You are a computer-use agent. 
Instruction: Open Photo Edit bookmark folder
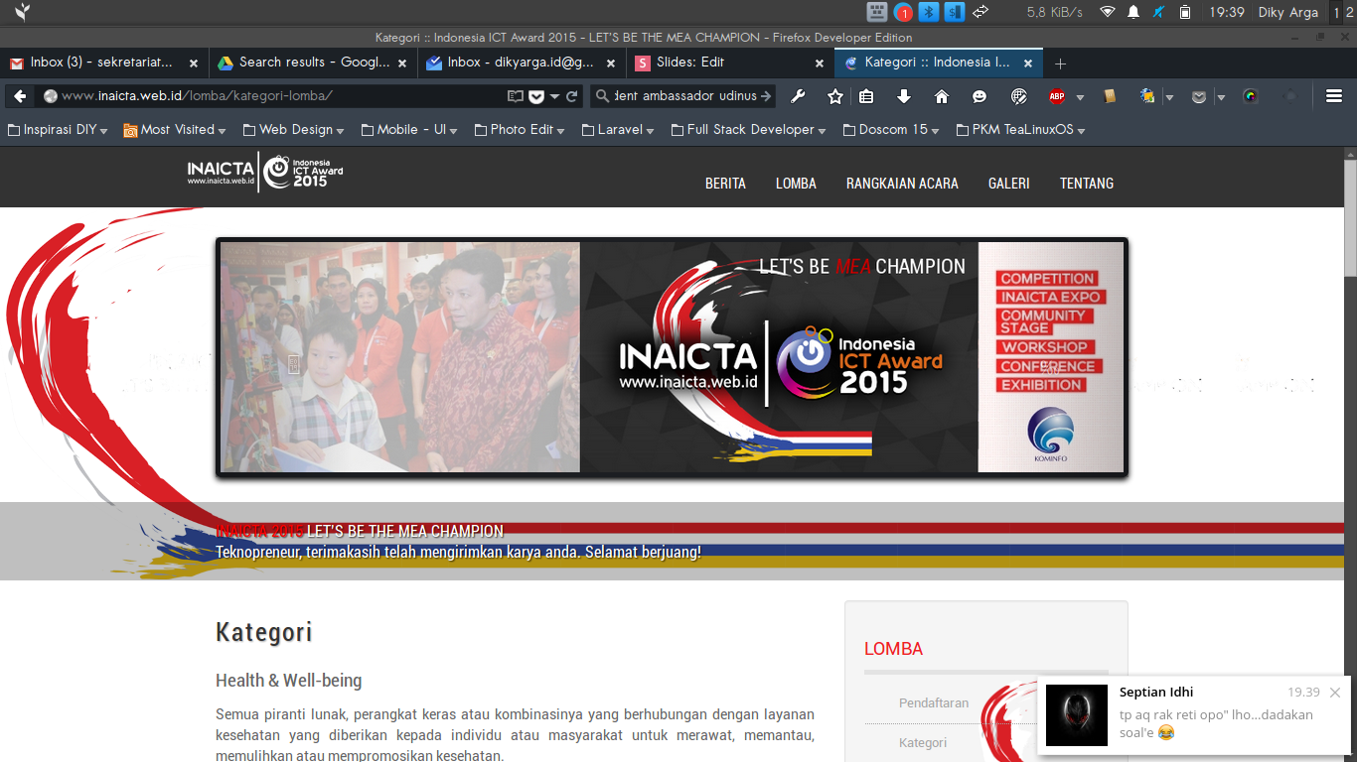pyautogui.click(x=519, y=130)
